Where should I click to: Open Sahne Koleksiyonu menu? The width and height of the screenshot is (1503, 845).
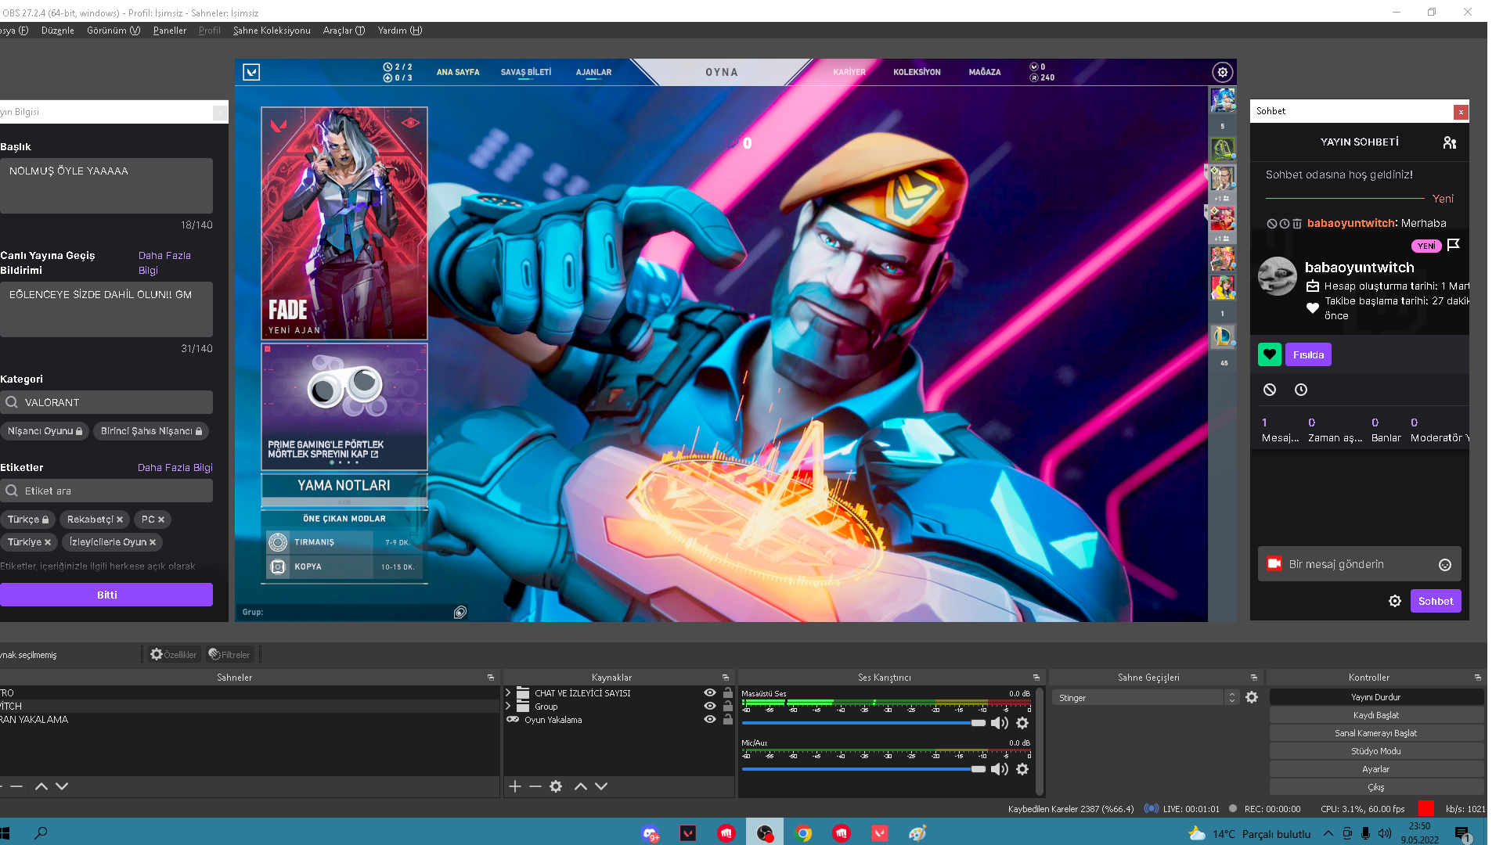pyautogui.click(x=272, y=31)
